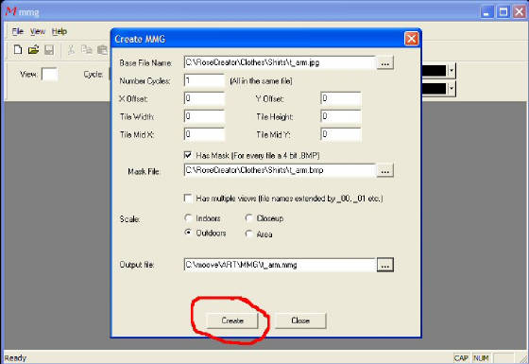Viewport: 529px width, 364px height.
Task: Select the Outdoors scale radio button
Action: pos(188,233)
